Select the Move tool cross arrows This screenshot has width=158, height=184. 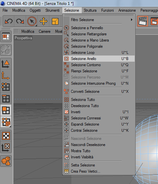tap(43, 21)
